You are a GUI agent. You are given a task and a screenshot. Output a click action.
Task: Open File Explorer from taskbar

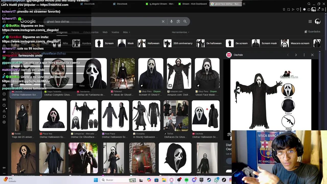click(164, 180)
